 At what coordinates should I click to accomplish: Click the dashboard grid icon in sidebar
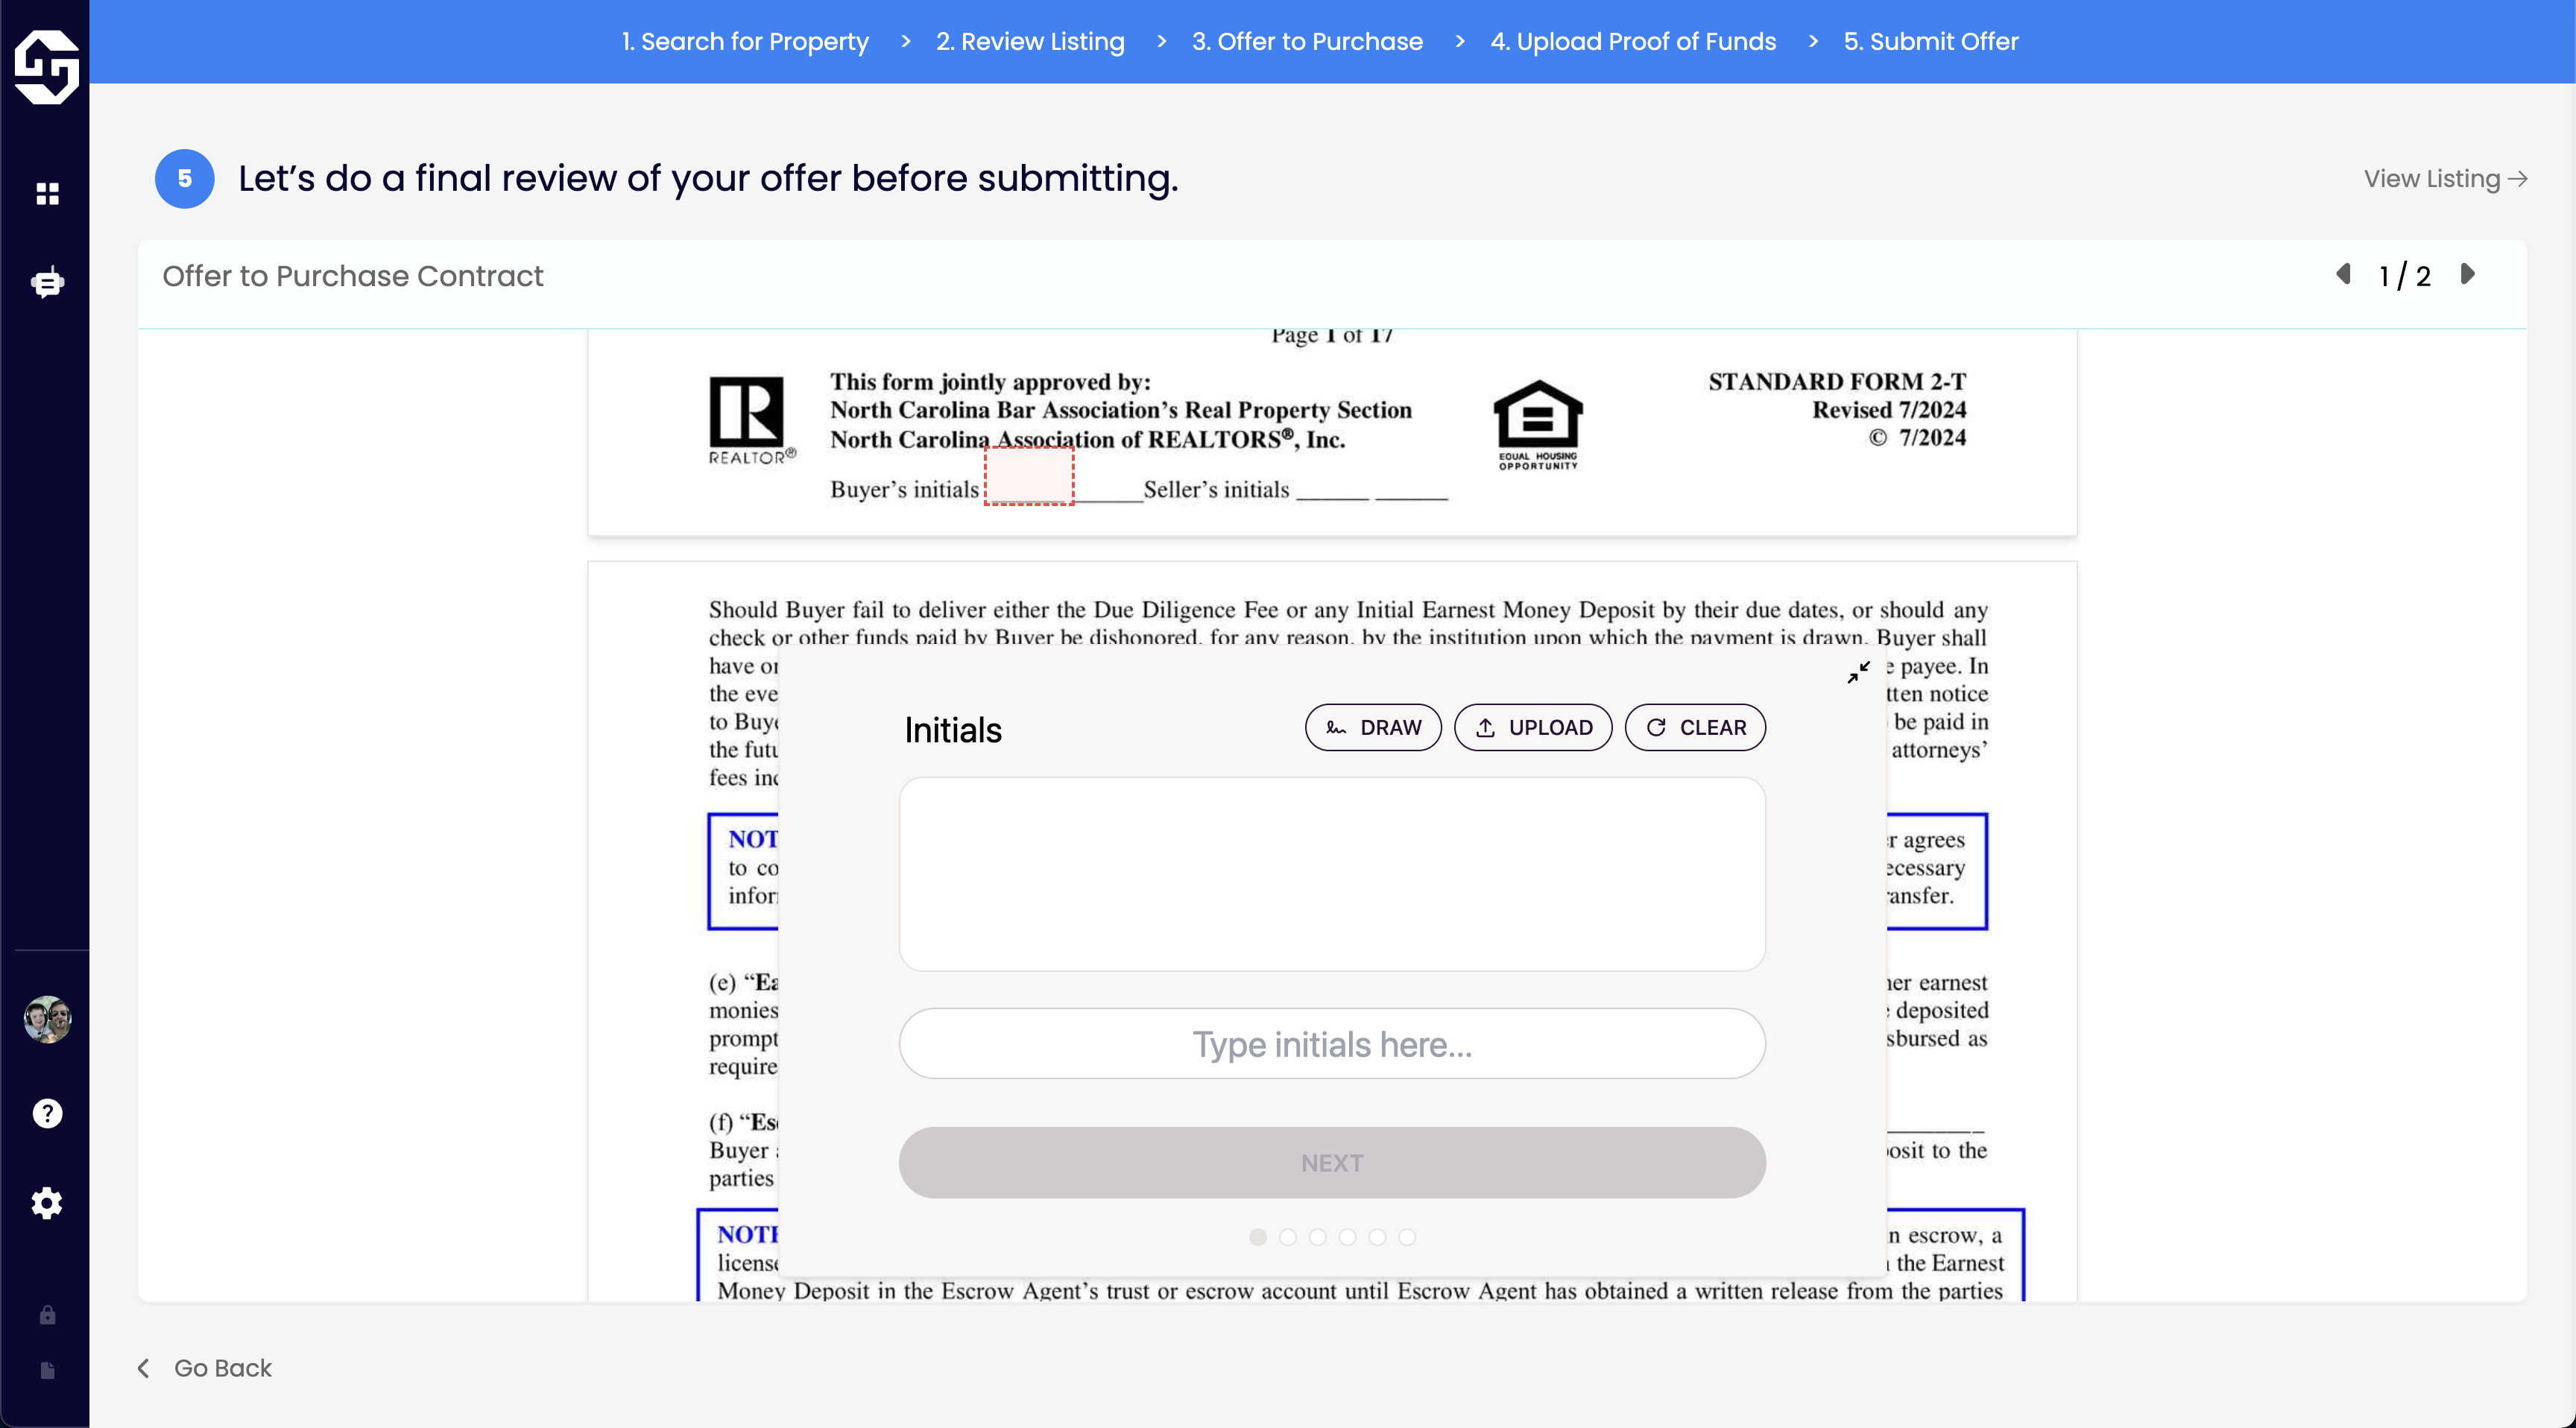[47, 193]
